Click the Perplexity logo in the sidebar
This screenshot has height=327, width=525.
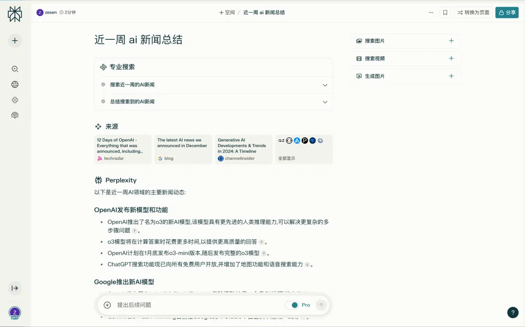15,14
